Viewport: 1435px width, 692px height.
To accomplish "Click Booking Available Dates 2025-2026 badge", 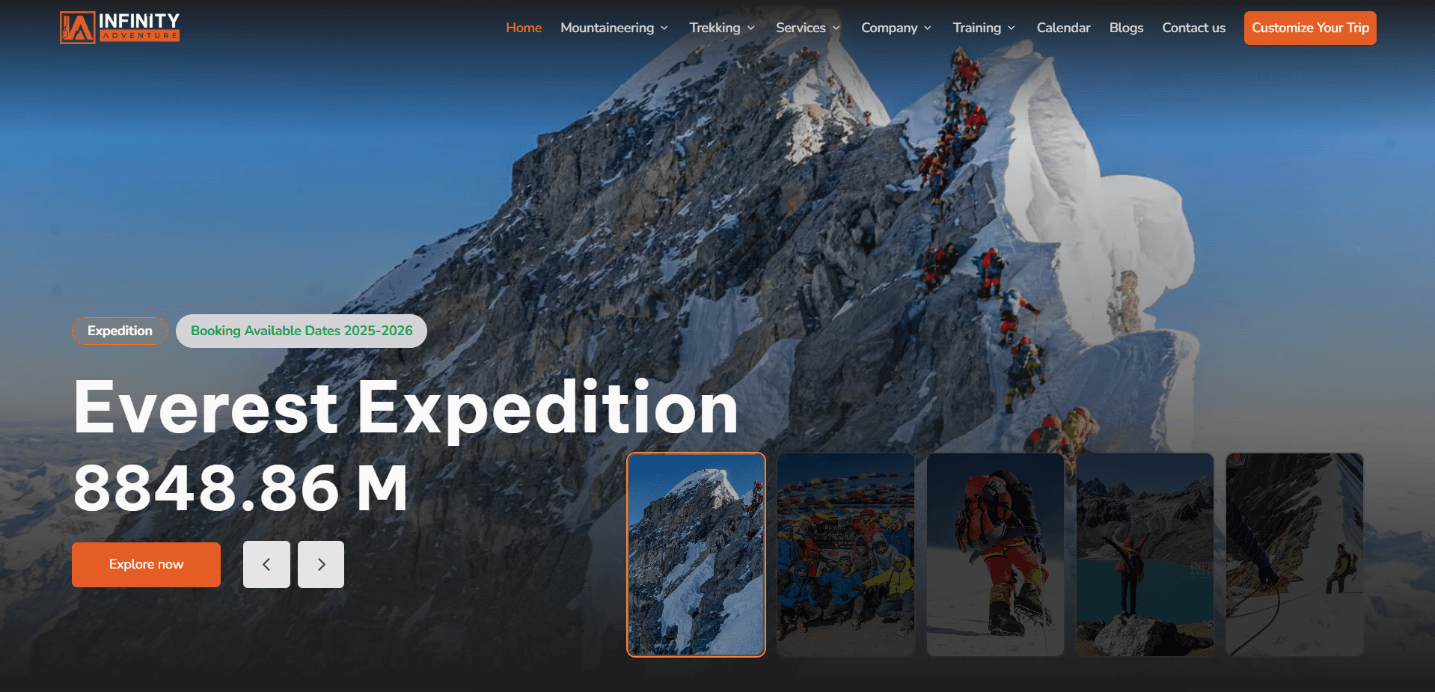I will click(x=302, y=331).
